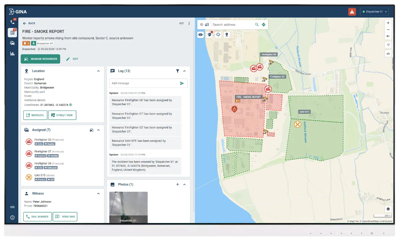Image resolution: width=400 pixels, height=239 pixels.
Task: Click the link icon in sidebar
Action: (x=12, y=207)
